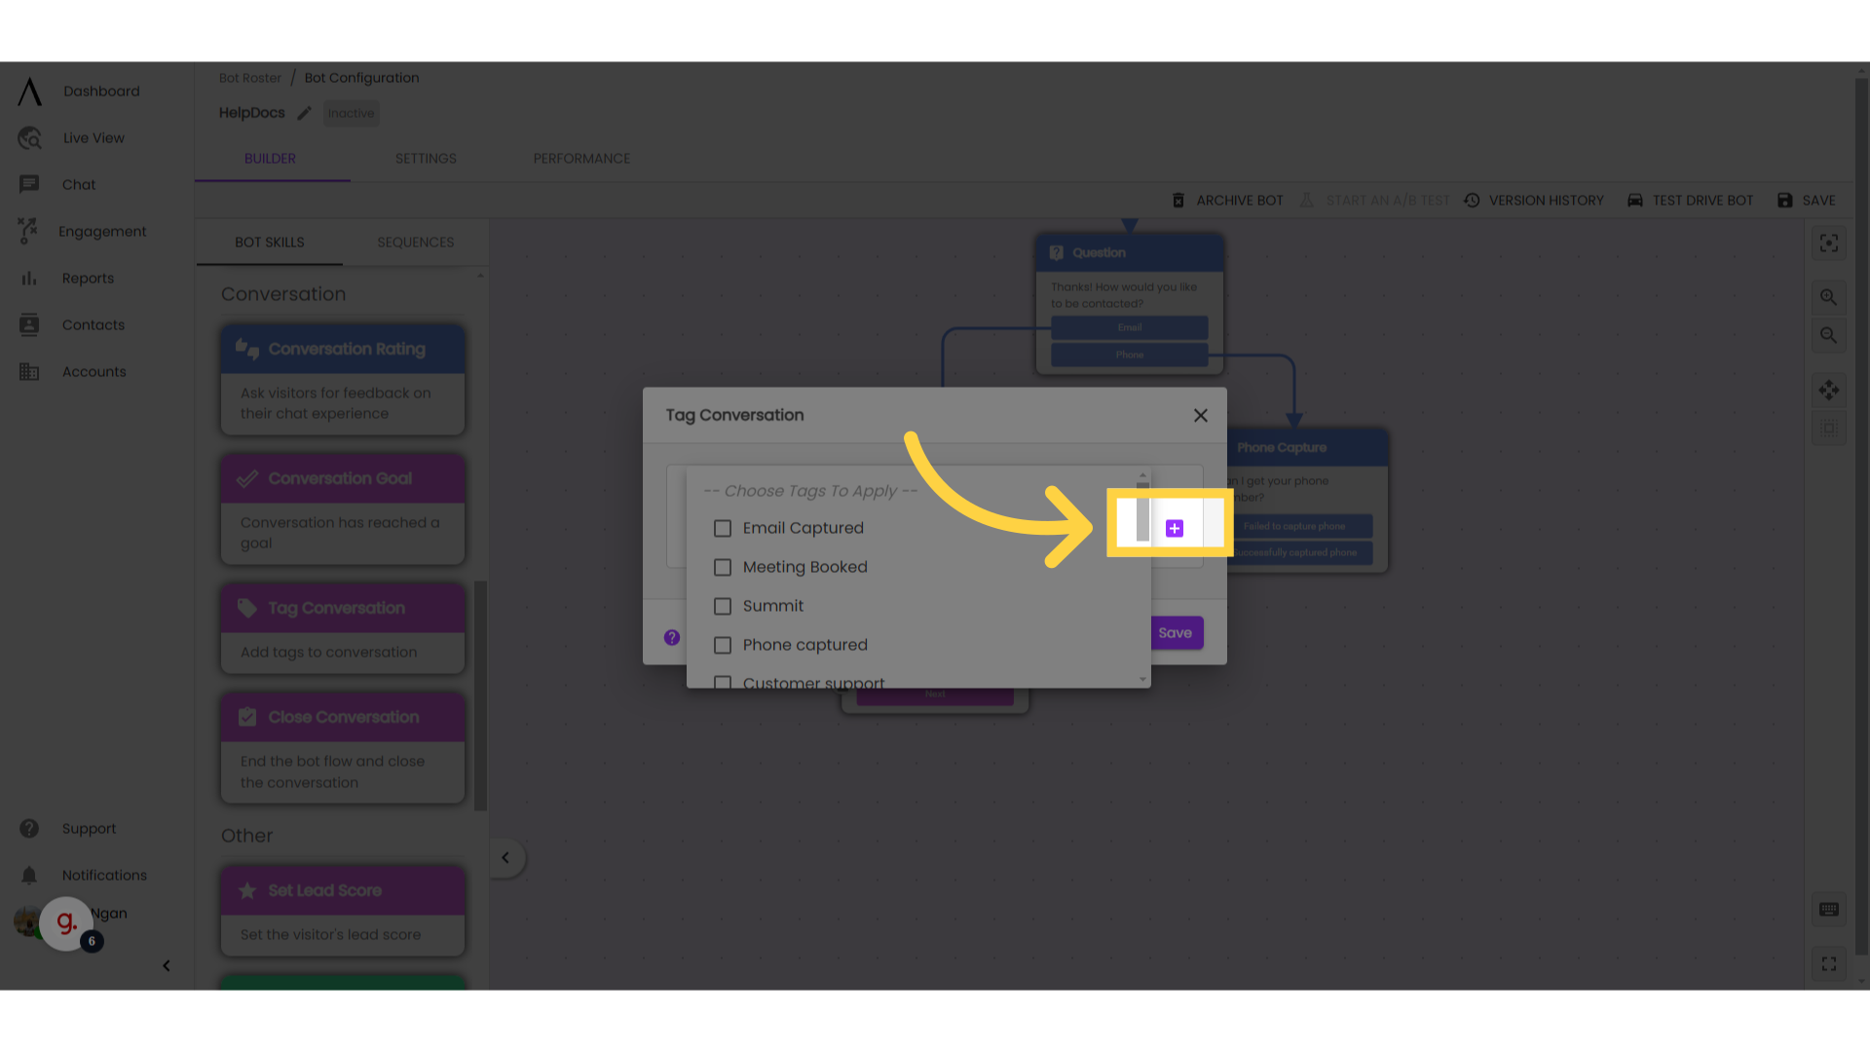Enable the Phone captured checkbox
The height and width of the screenshot is (1052, 1870).
(x=723, y=645)
